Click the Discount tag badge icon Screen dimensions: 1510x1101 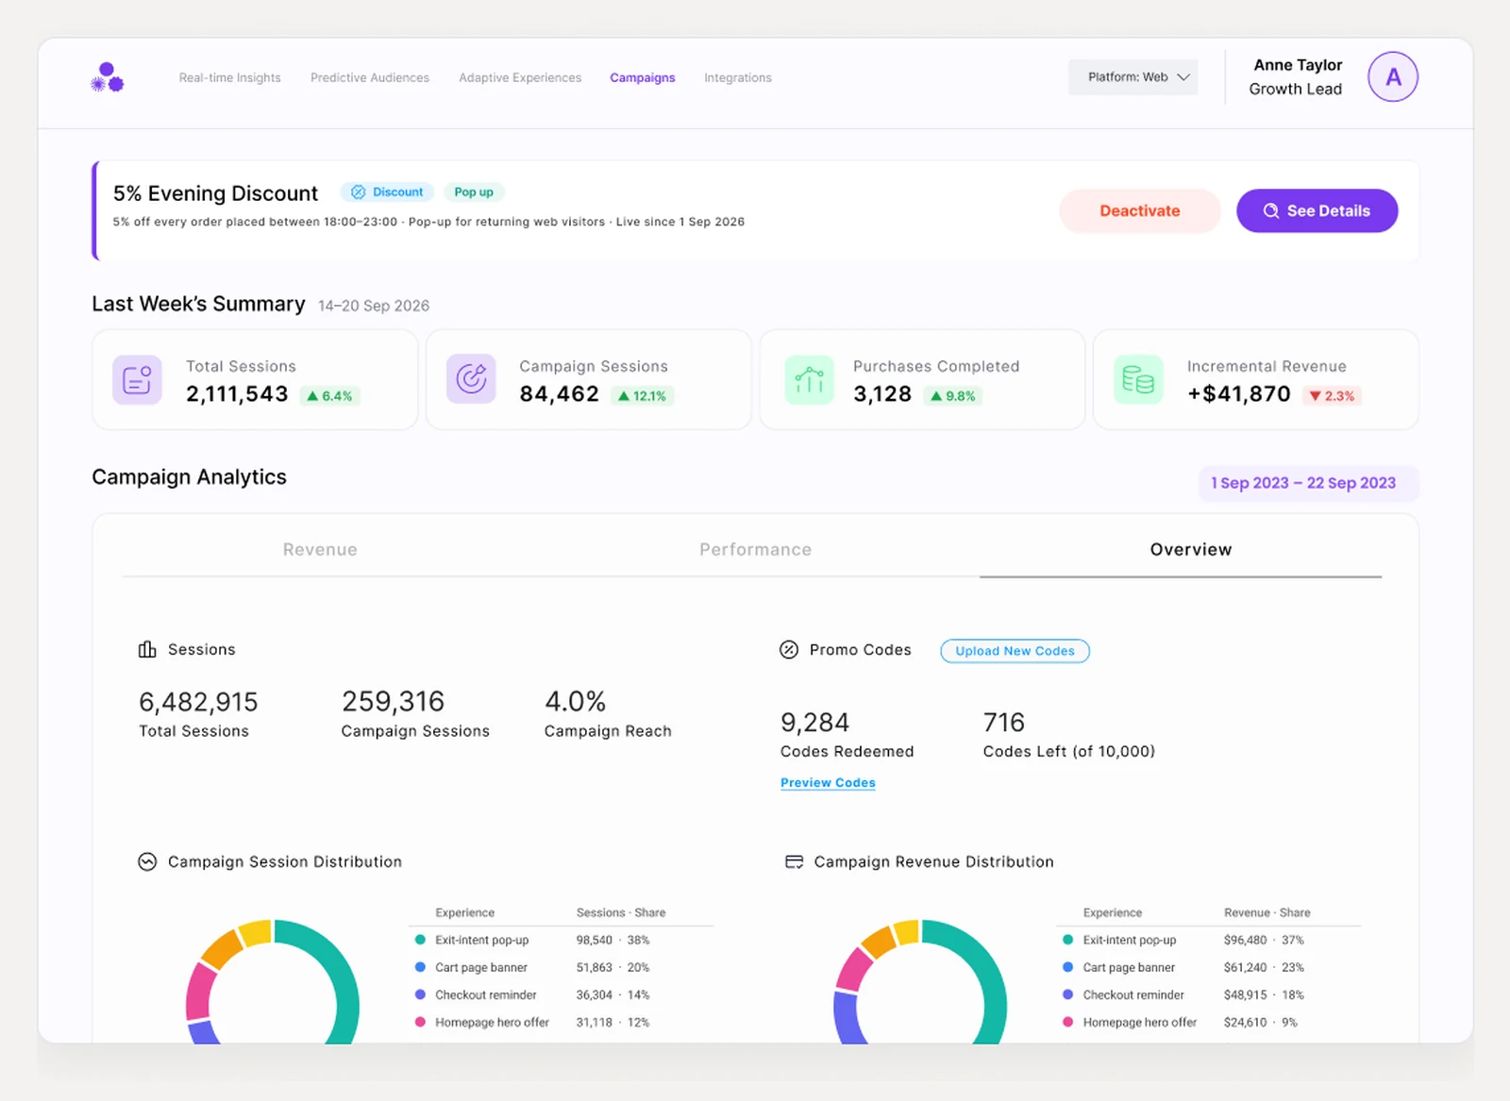coord(359,192)
